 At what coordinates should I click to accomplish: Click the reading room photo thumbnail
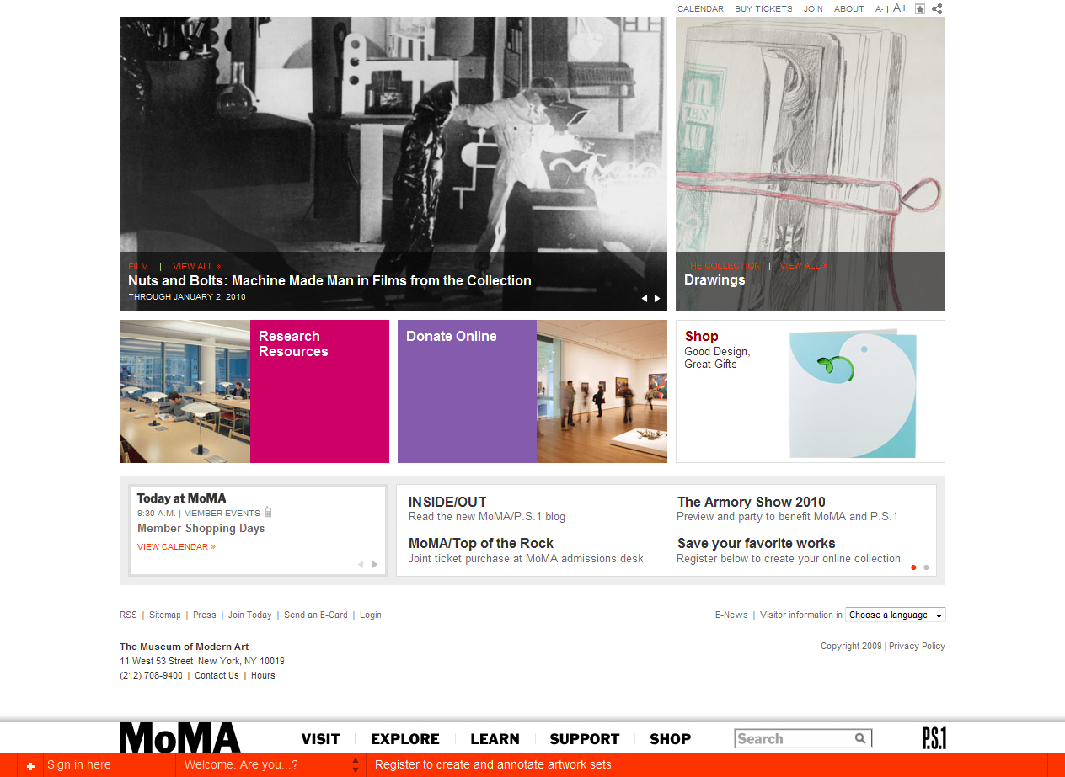coord(185,391)
